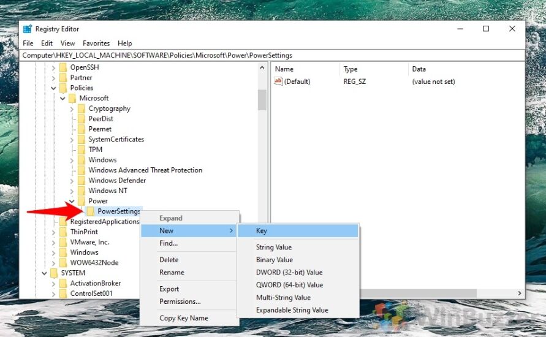Screen dimensions: 546x337
Task: Expand the Cryptography key
Action: pyautogui.click(x=72, y=109)
